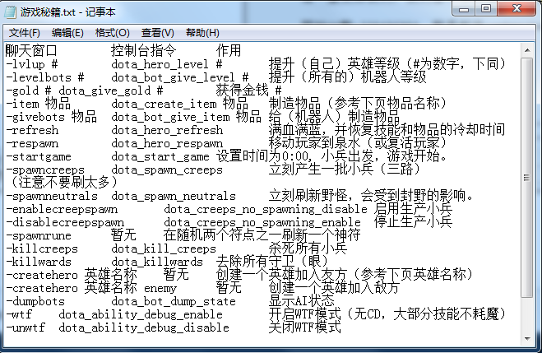The height and width of the screenshot is (353, 542).
Task: Click the text '聊天窗口' header
Action: pyautogui.click(x=31, y=51)
